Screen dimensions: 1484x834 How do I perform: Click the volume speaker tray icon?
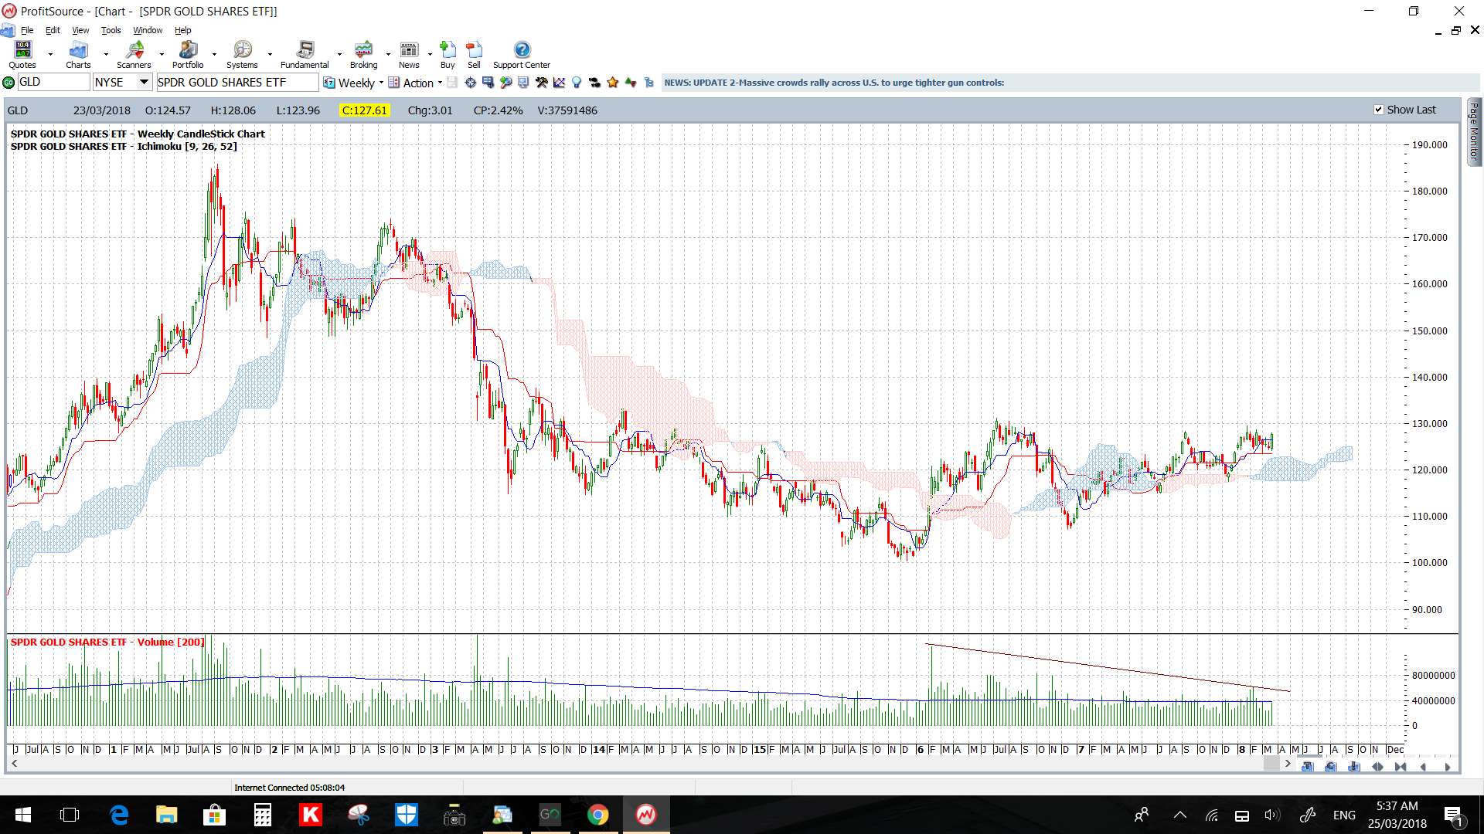[x=1271, y=815]
